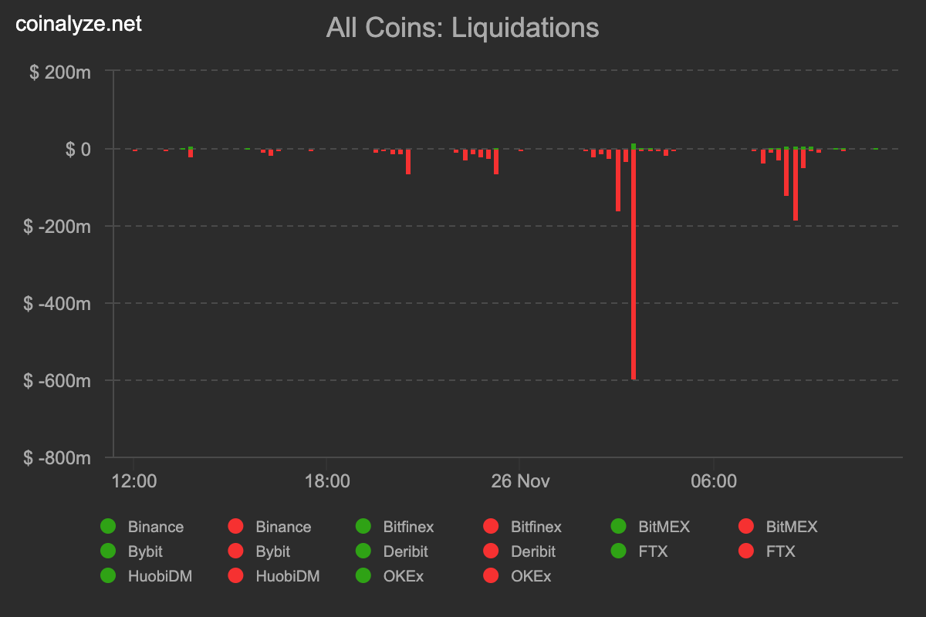Toggle red Binance legend marker

pyautogui.click(x=235, y=527)
